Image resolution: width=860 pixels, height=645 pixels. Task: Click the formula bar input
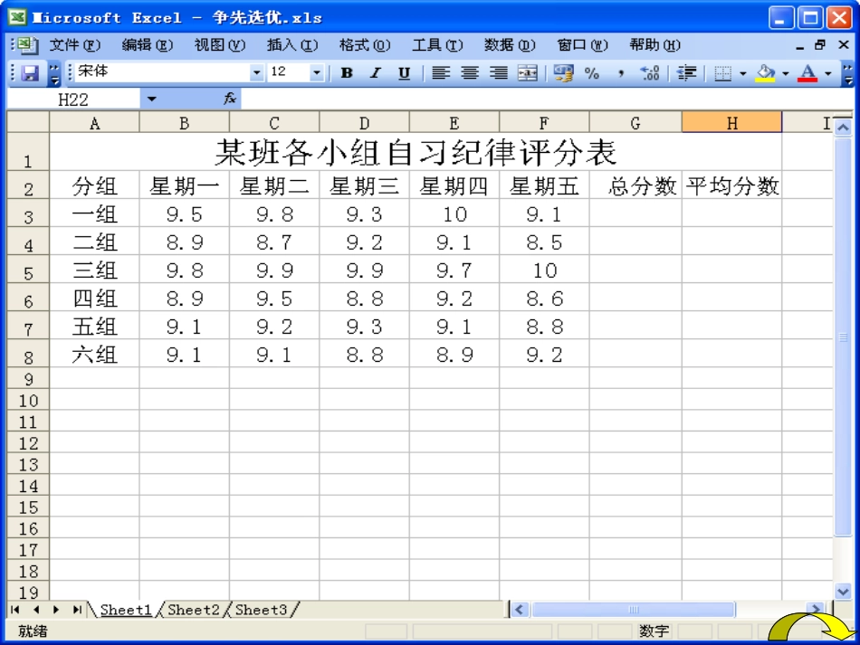[546, 100]
